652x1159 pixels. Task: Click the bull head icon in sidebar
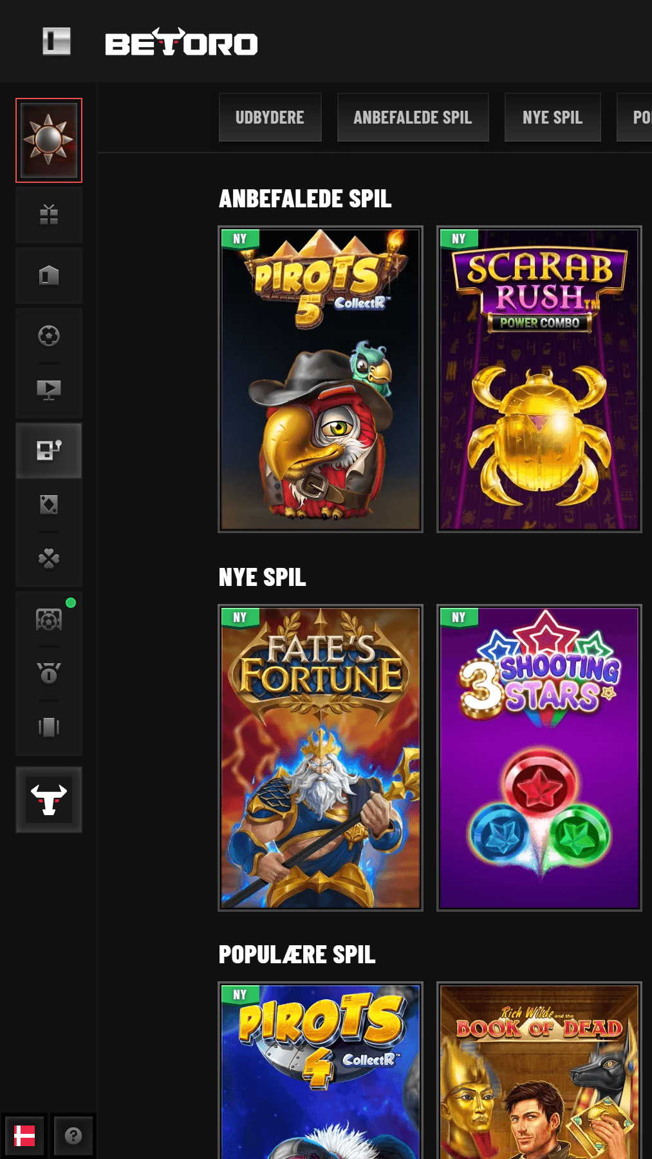[x=49, y=800]
